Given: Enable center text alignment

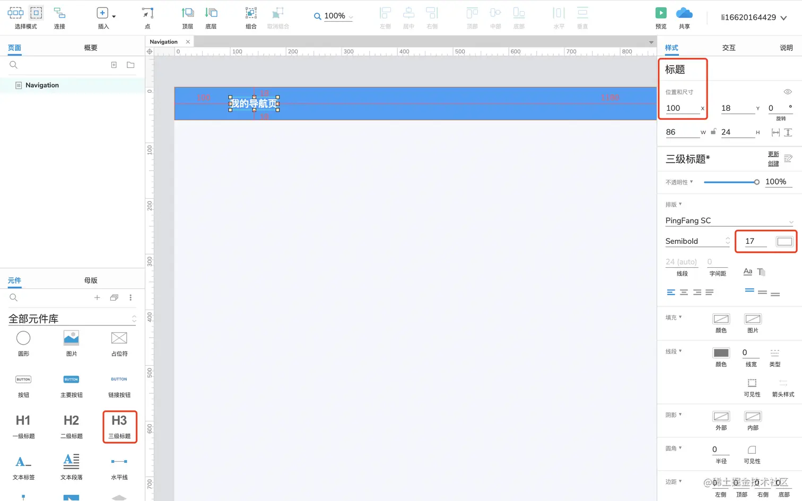Looking at the screenshot, I should (684, 292).
